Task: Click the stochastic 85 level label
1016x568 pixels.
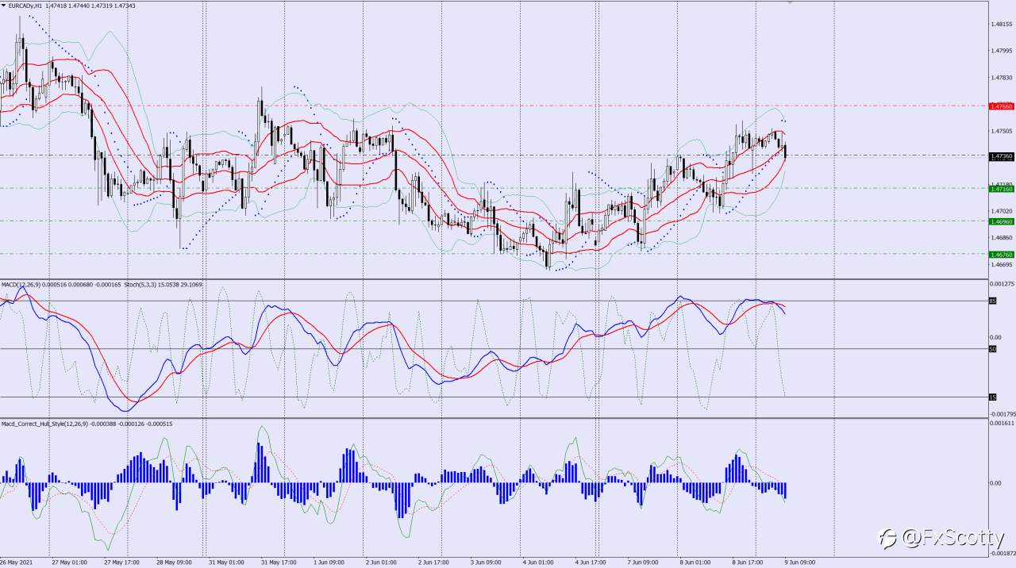Action: click(993, 301)
